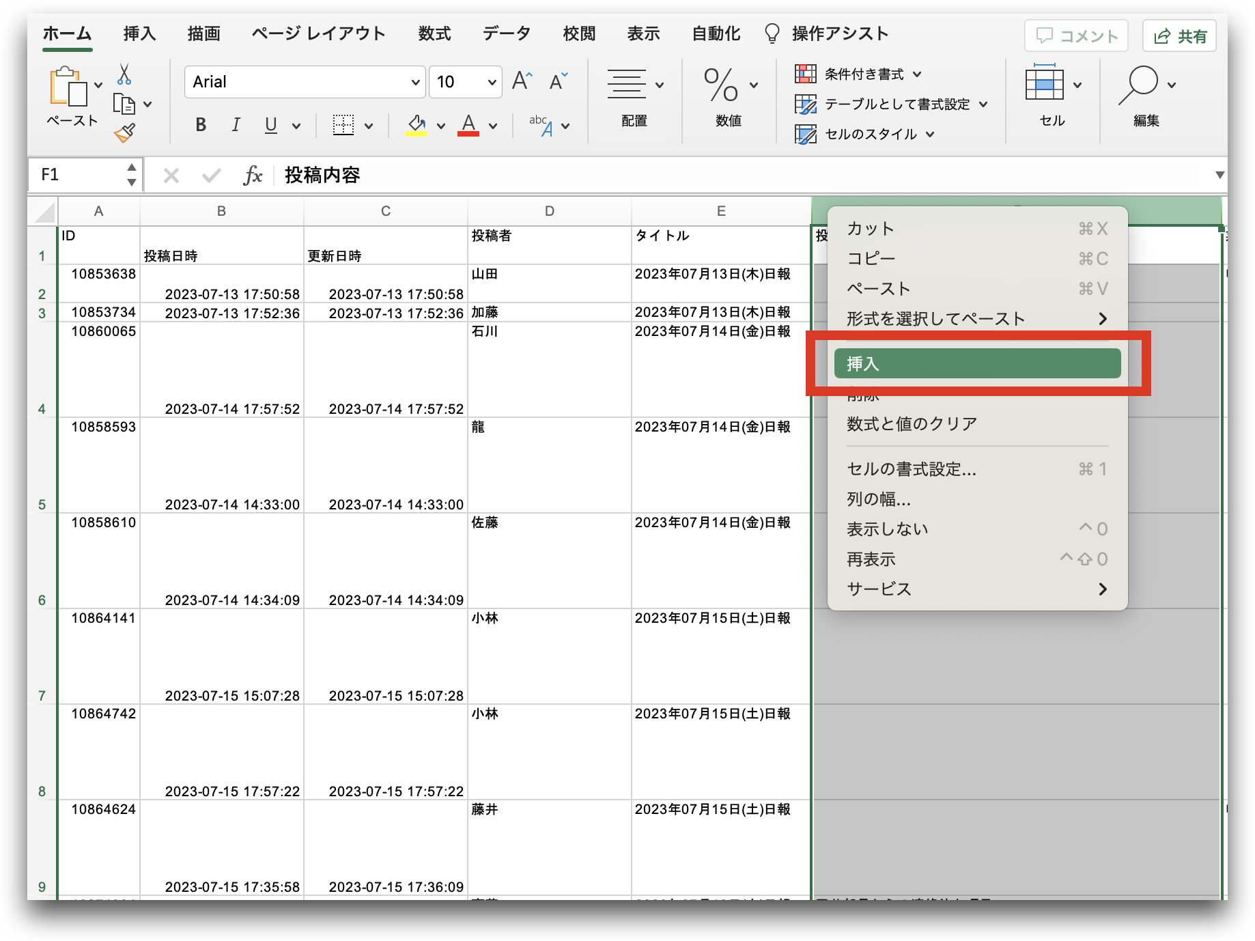Expand the Paste options arrow
The height and width of the screenshot is (941, 1255).
coord(98,85)
